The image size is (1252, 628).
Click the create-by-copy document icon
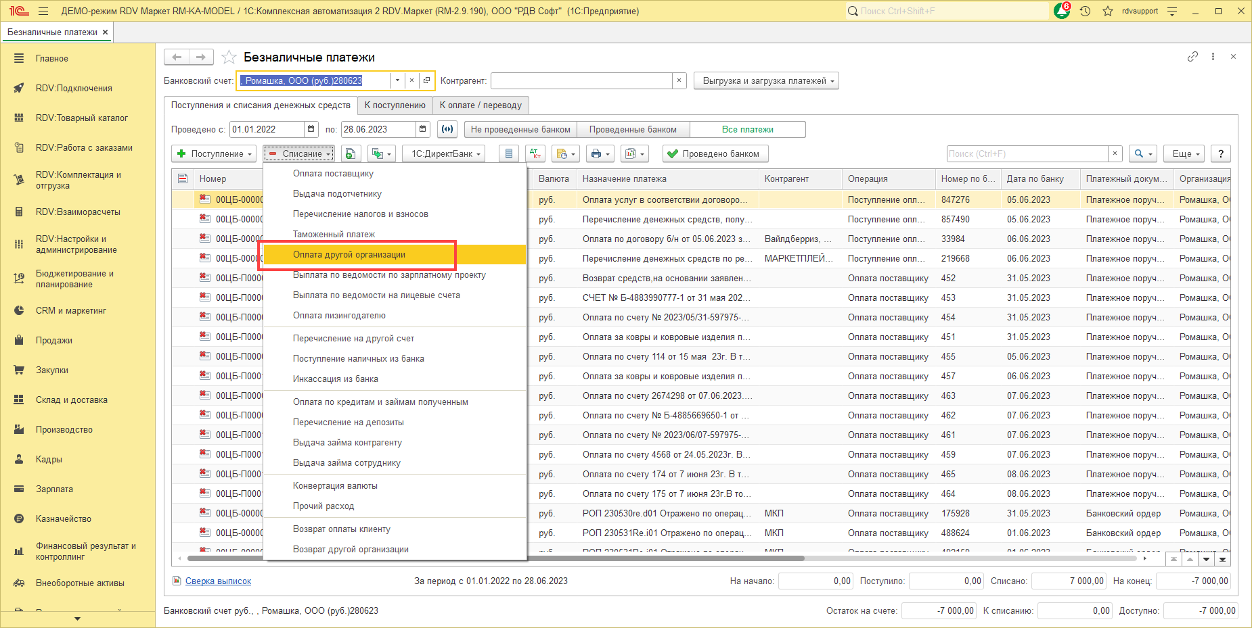350,154
